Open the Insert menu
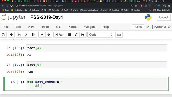172x97 pixels. 45,27
